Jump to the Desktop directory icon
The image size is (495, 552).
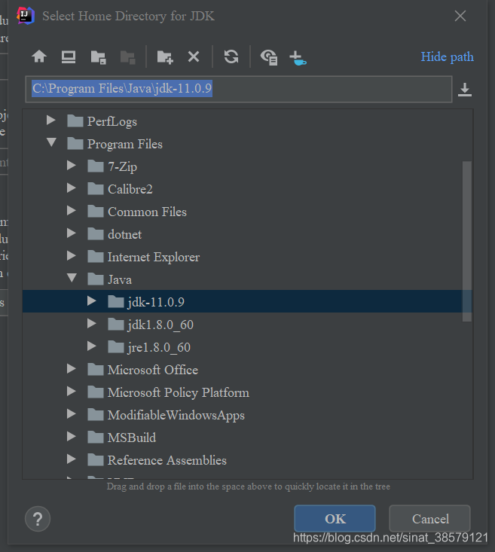tap(69, 56)
